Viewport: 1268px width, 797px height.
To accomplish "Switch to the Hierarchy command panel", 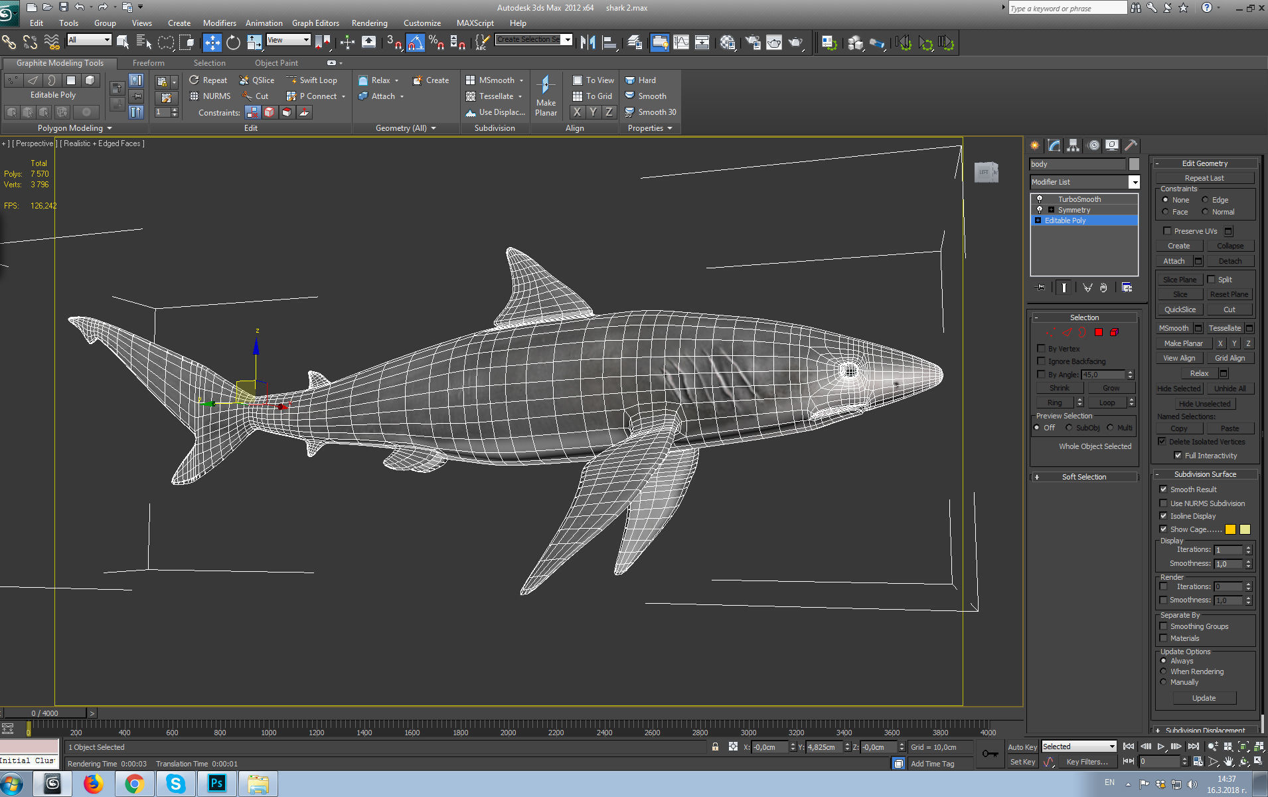I will pyautogui.click(x=1073, y=145).
